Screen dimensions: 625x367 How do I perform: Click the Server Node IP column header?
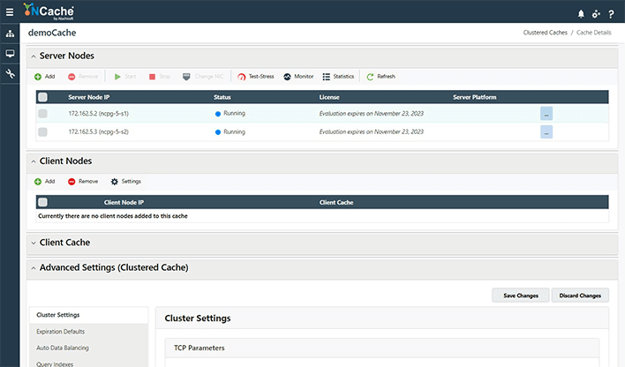[88, 97]
